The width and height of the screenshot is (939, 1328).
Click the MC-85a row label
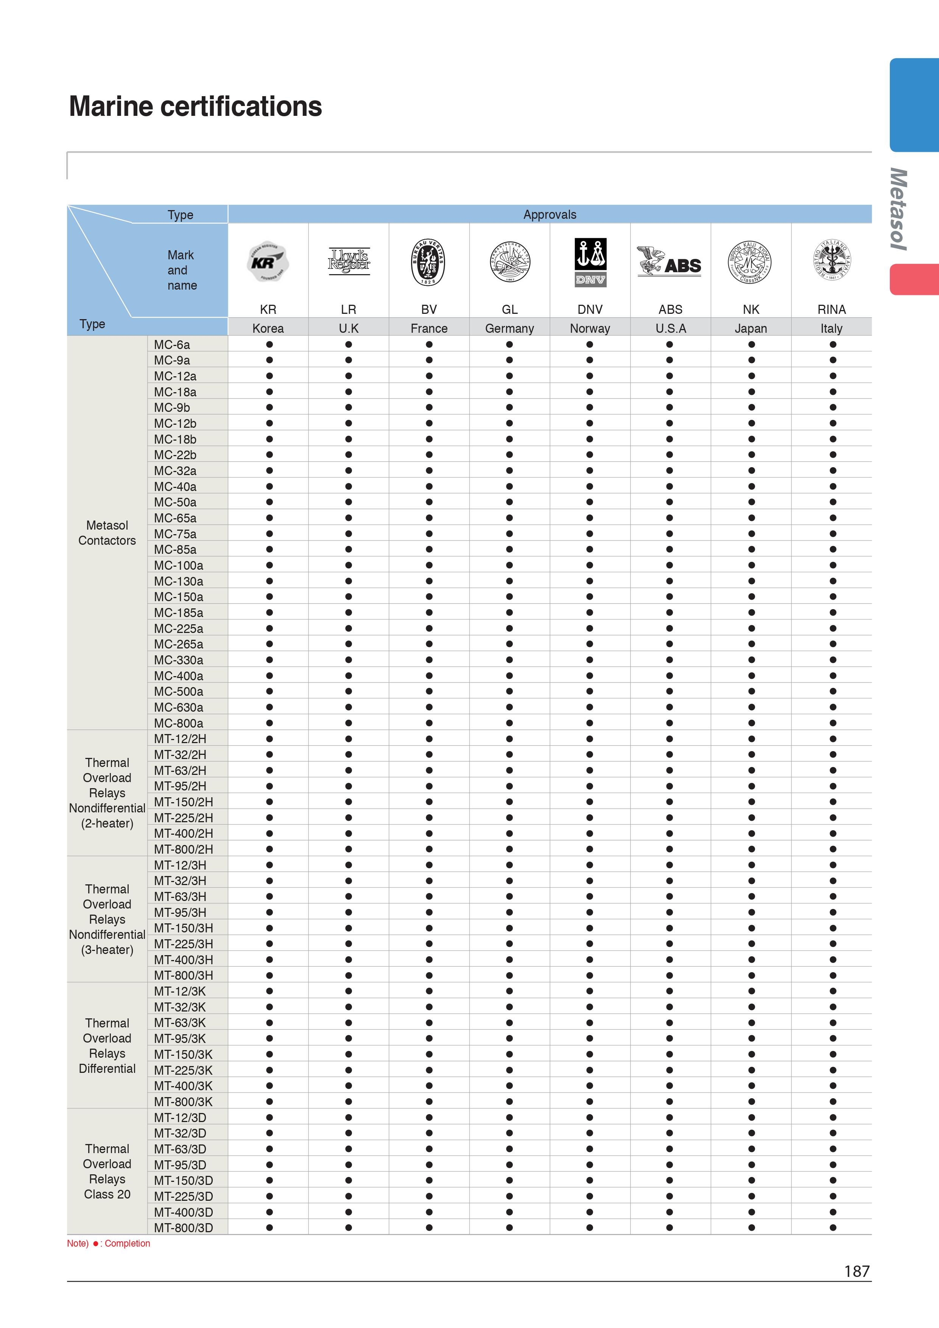tap(175, 549)
